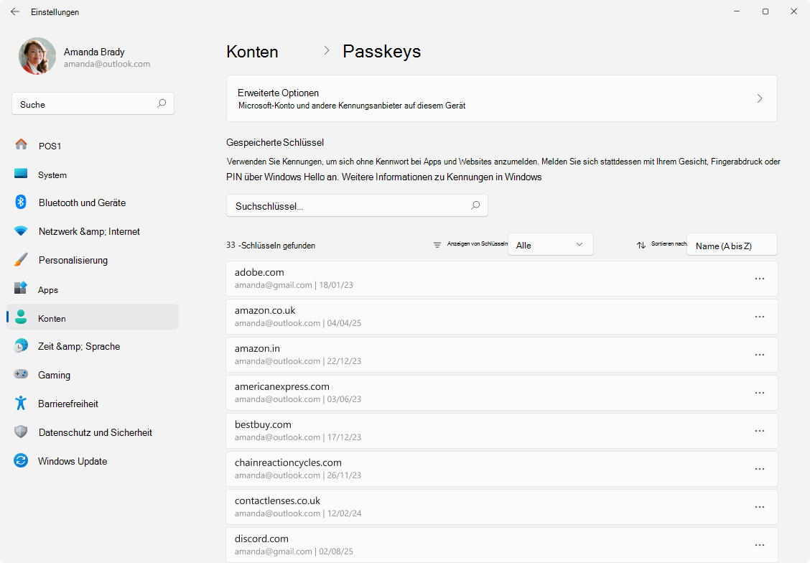Open Barrierefreiheit accessibility icon

click(21, 403)
